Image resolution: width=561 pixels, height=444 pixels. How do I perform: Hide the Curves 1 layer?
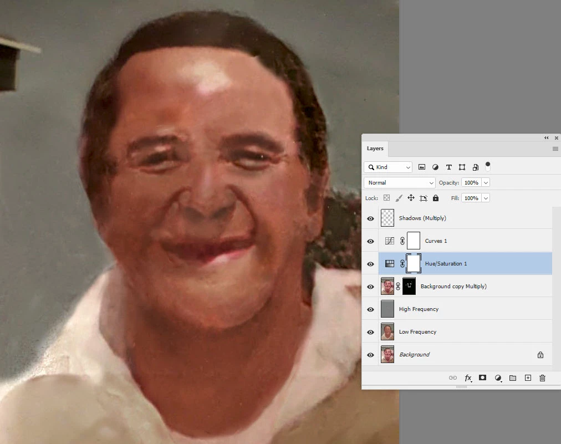click(371, 241)
